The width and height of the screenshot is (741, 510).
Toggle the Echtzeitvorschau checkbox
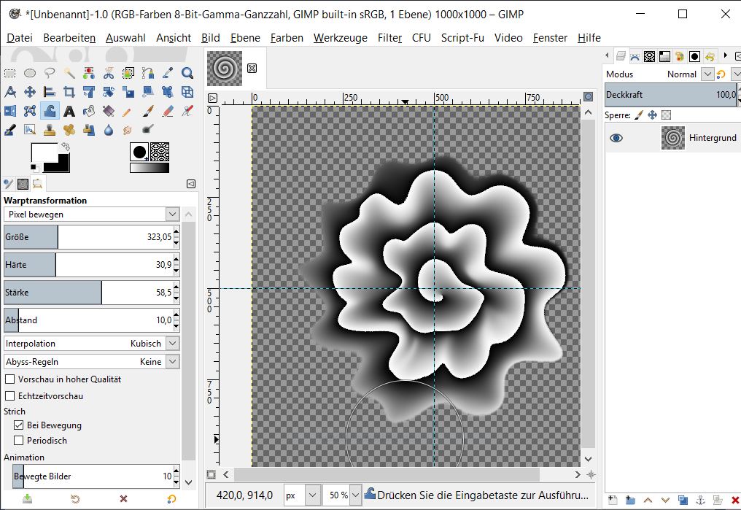(10, 396)
